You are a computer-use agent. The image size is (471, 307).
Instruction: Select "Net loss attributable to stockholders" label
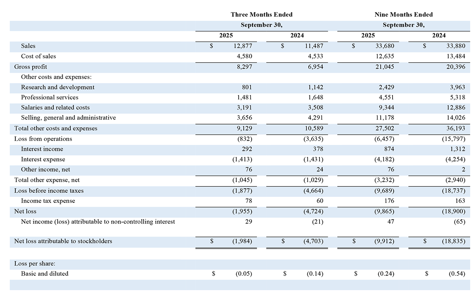63,241
